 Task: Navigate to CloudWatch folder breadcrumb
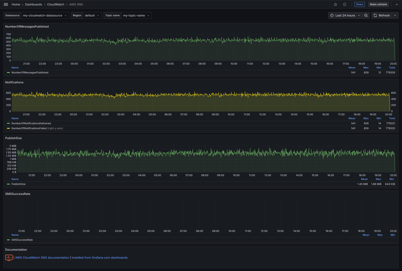[55, 4]
